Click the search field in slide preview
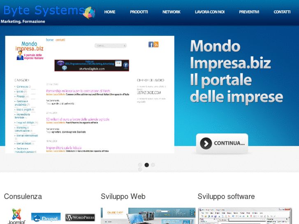The height and width of the screenshot is (224, 299). pyautogui.click(x=111, y=46)
